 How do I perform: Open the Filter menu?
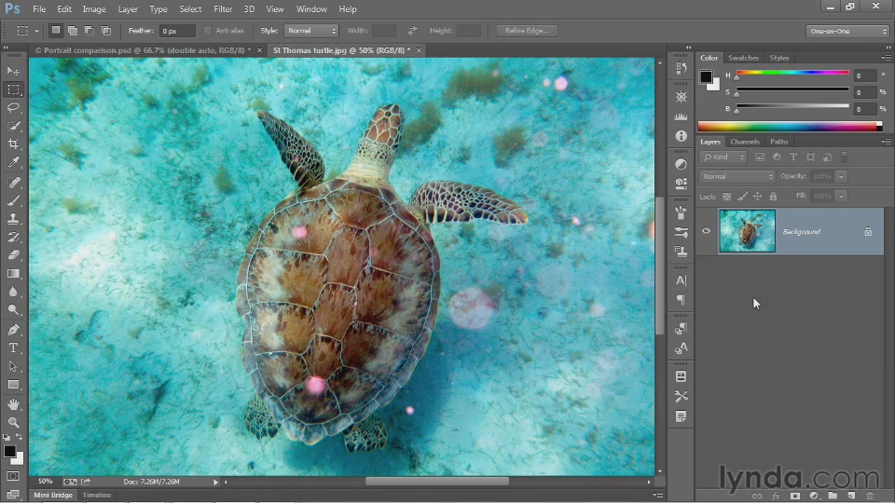pos(223,9)
